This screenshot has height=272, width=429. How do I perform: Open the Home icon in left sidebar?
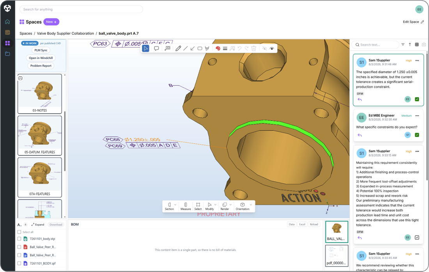pyautogui.click(x=7, y=21)
